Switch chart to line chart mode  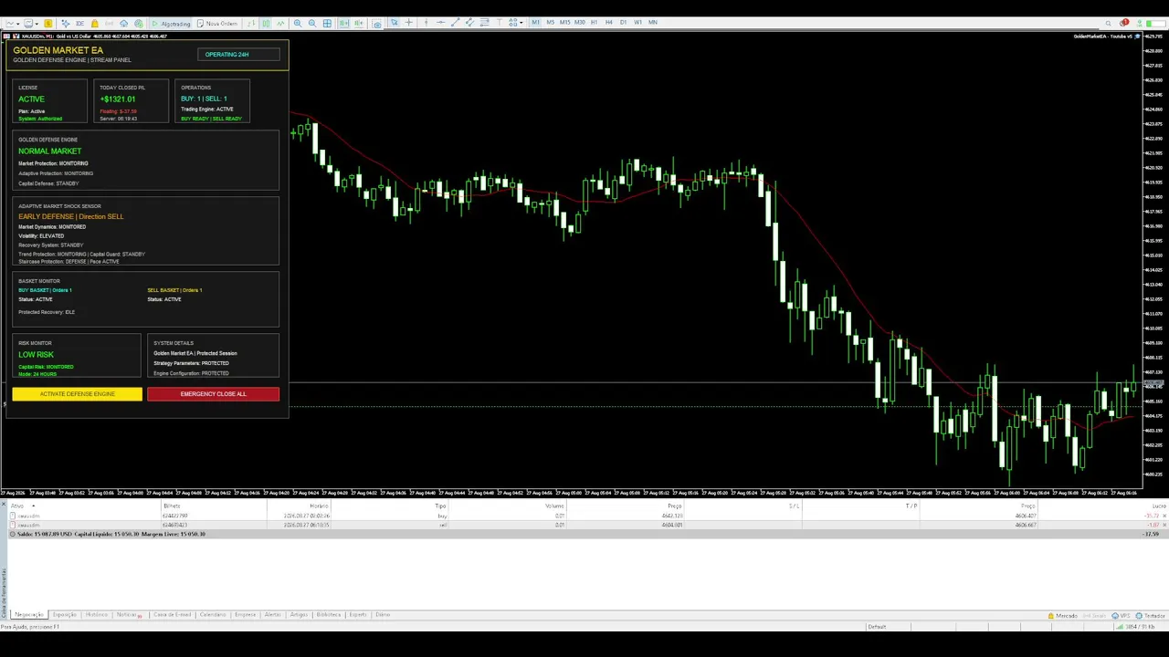[x=280, y=23]
